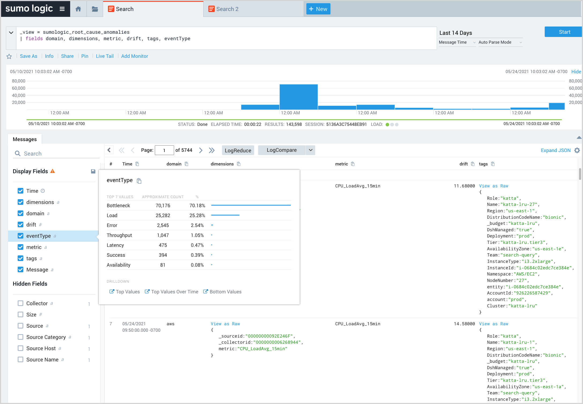Switch to the Search 2 tab
This screenshot has width=583, height=404.
tap(227, 9)
